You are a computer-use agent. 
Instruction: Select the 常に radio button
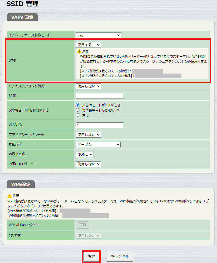click(x=78, y=115)
